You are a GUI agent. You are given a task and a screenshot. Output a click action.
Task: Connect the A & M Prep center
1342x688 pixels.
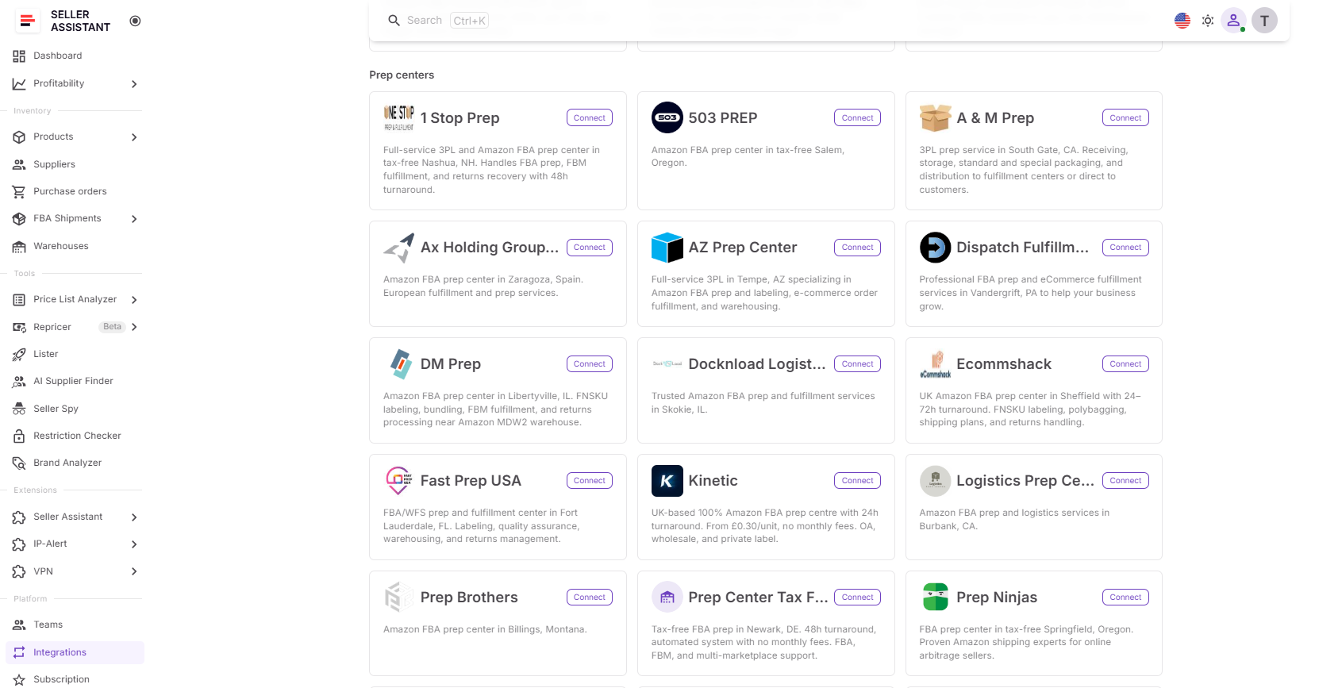(1125, 118)
